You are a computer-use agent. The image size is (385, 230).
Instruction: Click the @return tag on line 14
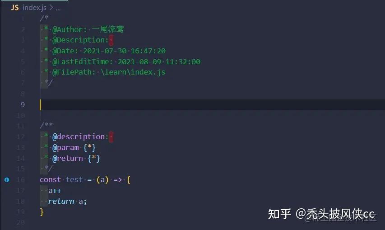point(68,158)
